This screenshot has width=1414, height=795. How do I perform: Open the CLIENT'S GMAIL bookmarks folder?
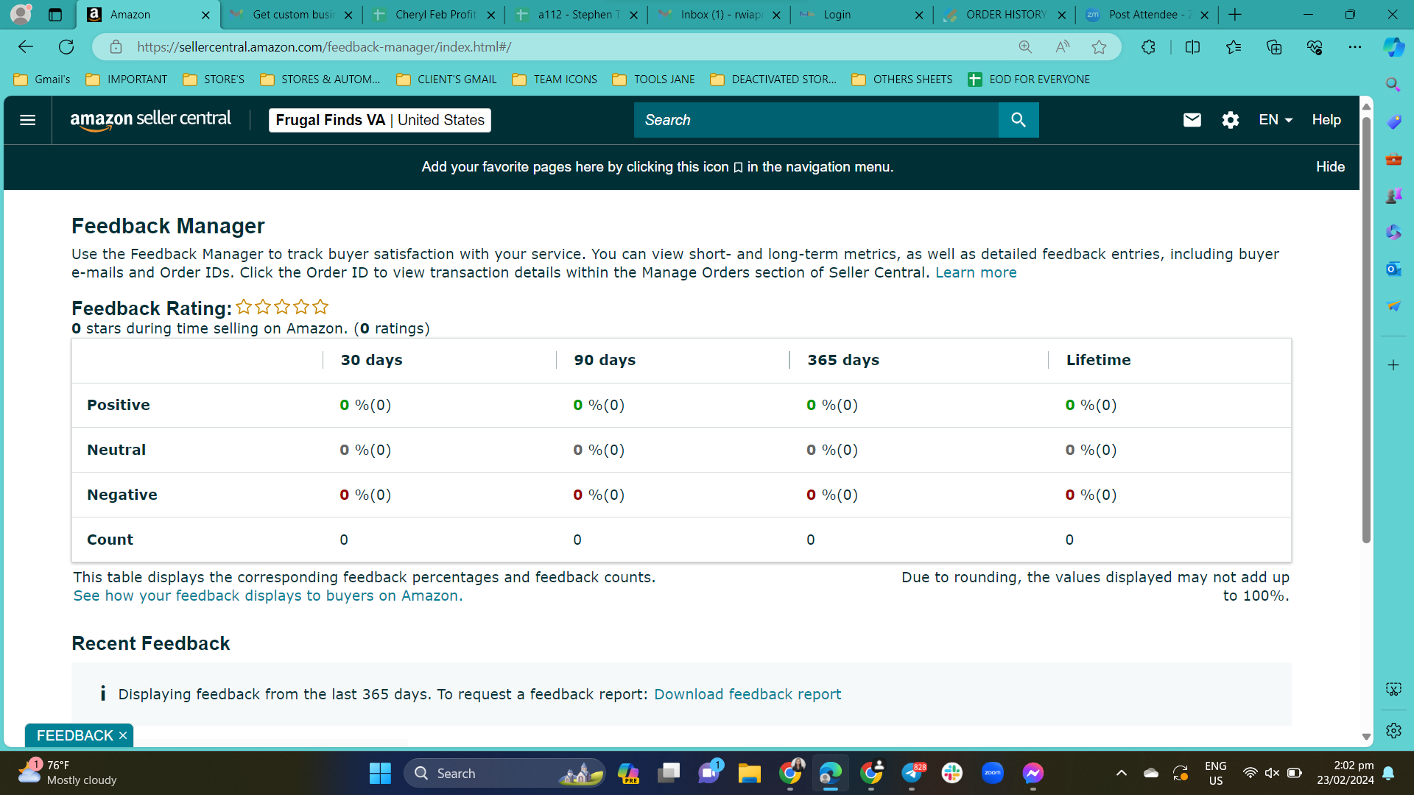pos(446,79)
